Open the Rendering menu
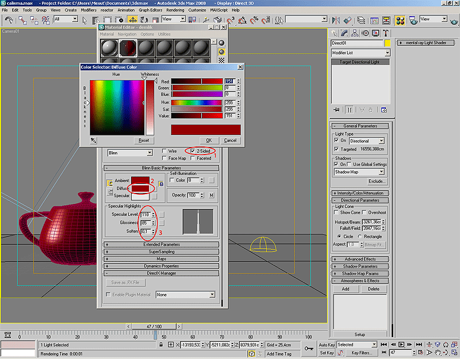Viewport: 460px width, 359px height. [x=175, y=10]
